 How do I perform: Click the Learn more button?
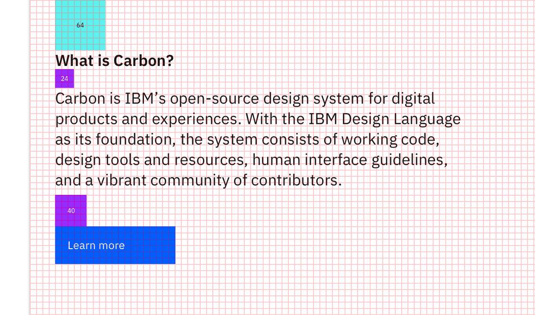click(115, 245)
